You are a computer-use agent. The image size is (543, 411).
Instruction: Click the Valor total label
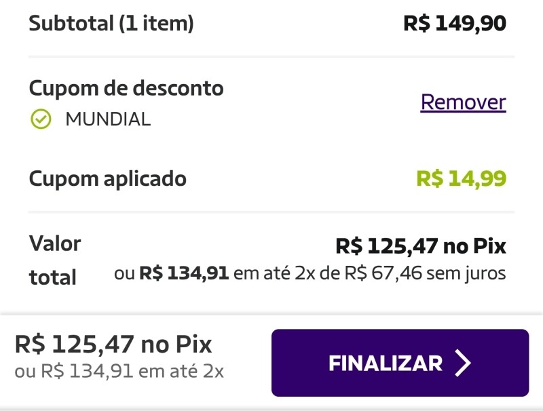click(54, 260)
